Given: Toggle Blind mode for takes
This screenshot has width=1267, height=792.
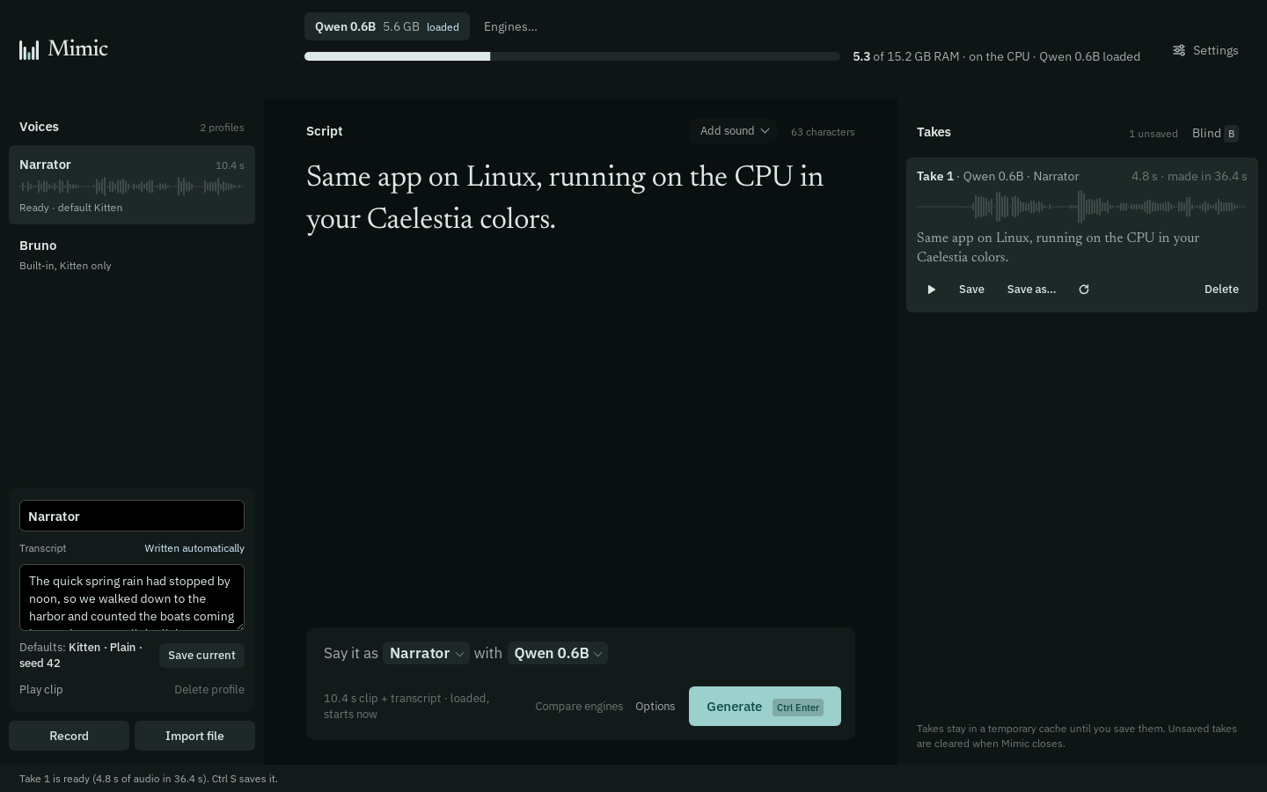Looking at the screenshot, I should point(1215,133).
